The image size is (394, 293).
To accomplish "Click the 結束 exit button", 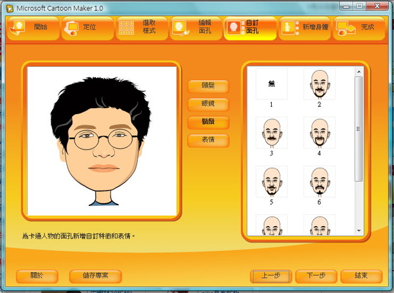I will click(361, 276).
